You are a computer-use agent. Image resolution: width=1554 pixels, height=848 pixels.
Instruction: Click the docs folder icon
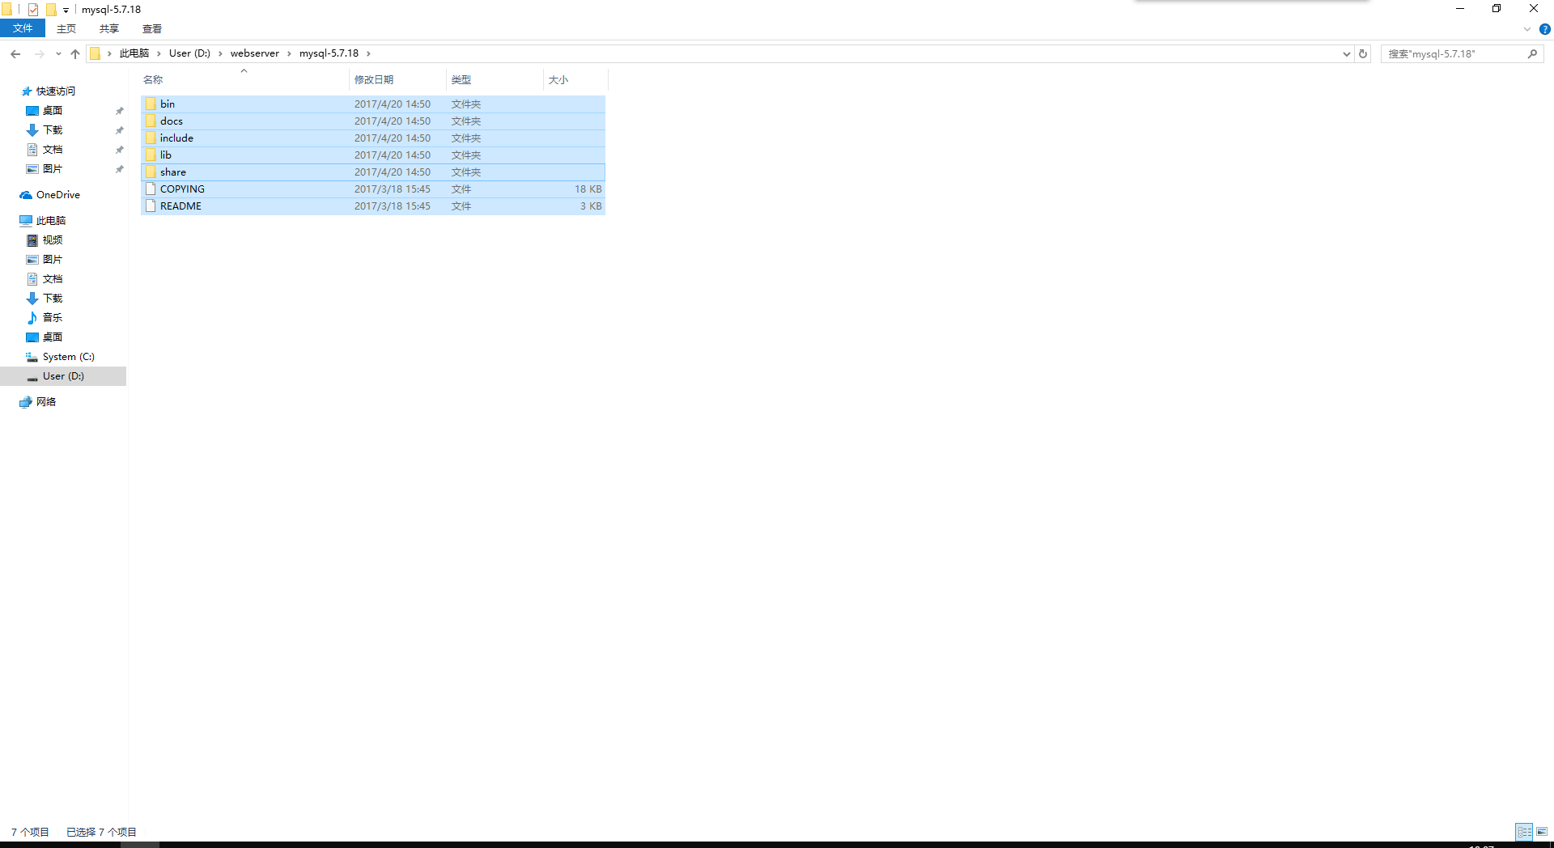(x=151, y=121)
